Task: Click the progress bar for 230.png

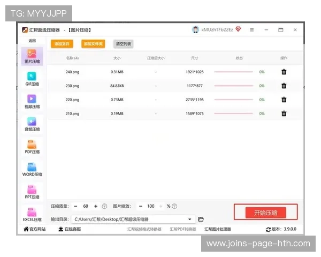Action: (233, 86)
